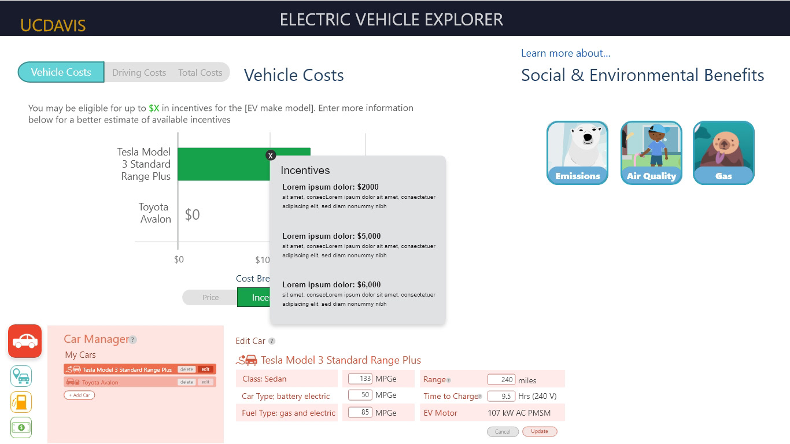Click the Car Type: battery electric field
This screenshot has width=790, height=444.
287,396
